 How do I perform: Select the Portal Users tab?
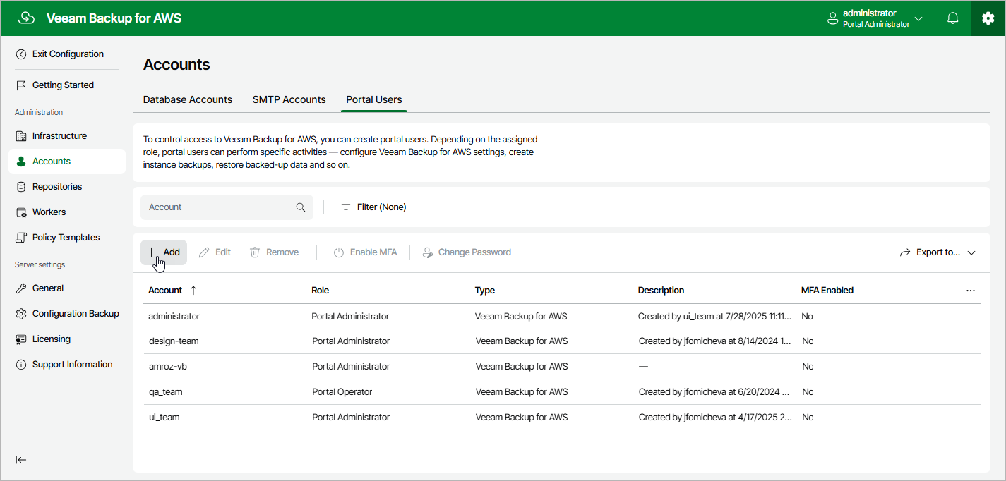[x=374, y=99]
